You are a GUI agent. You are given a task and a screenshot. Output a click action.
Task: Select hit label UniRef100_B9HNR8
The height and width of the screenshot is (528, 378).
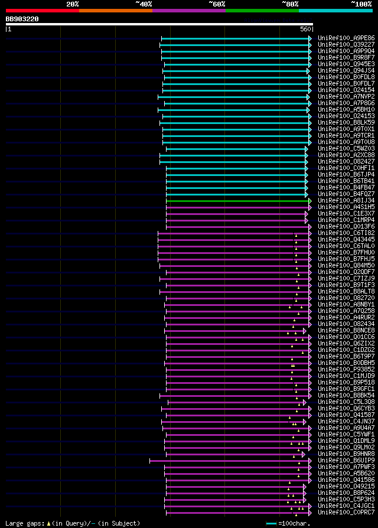pos(346,454)
